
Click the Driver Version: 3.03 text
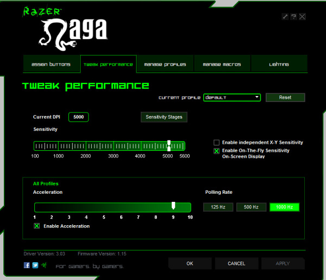coord(45,254)
